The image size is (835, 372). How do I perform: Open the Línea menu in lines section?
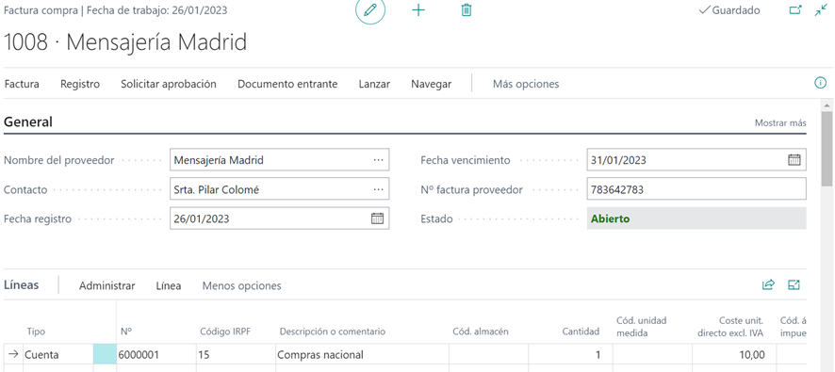(x=169, y=285)
